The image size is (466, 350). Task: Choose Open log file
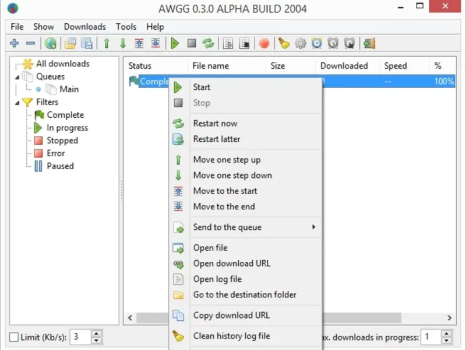coord(245,279)
